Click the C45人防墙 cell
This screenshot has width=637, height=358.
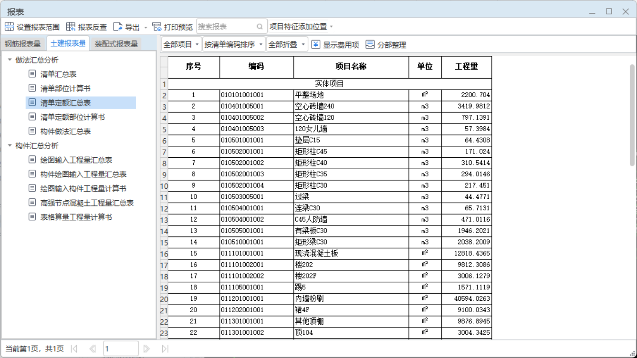coord(351,219)
